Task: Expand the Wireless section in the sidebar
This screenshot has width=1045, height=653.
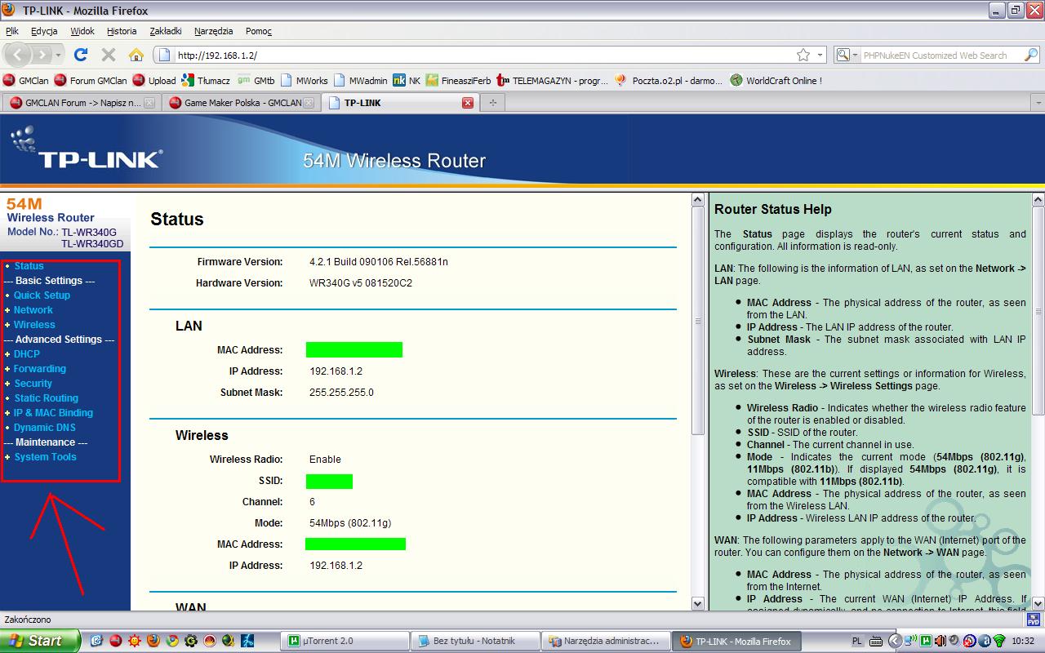Action: click(x=34, y=325)
